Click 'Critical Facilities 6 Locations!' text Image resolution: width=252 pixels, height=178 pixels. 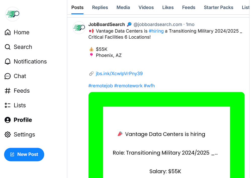click(x=119, y=37)
